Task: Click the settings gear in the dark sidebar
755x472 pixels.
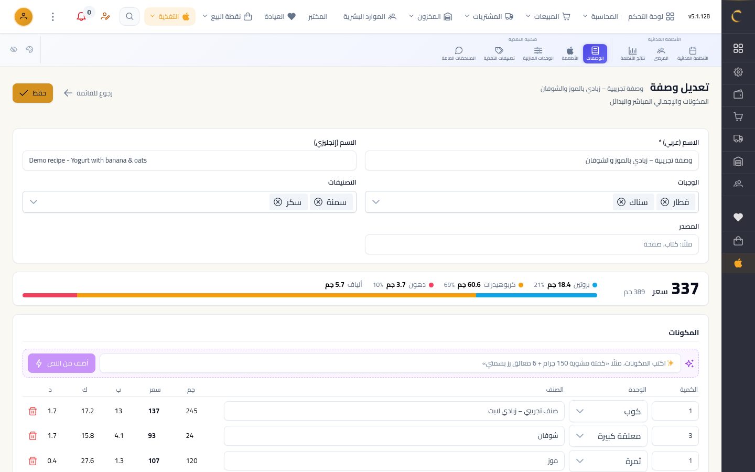Action: coord(738,72)
